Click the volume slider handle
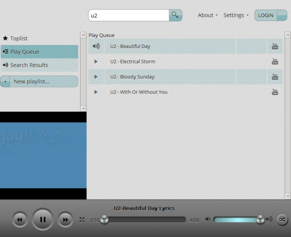This screenshot has width=291, height=237. (260, 220)
